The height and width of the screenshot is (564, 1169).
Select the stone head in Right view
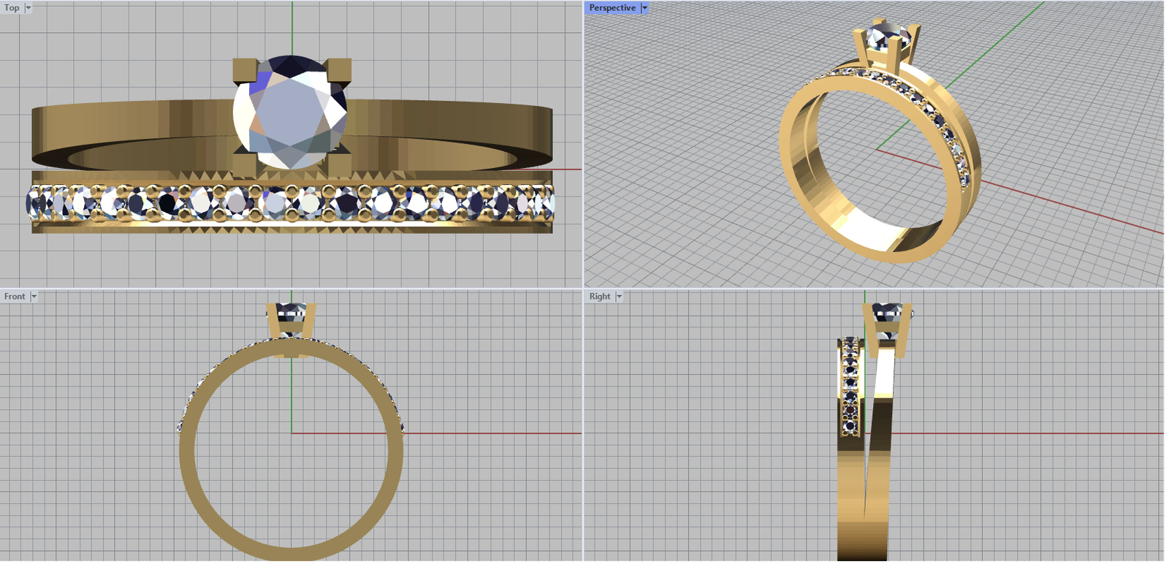click(x=887, y=319)
